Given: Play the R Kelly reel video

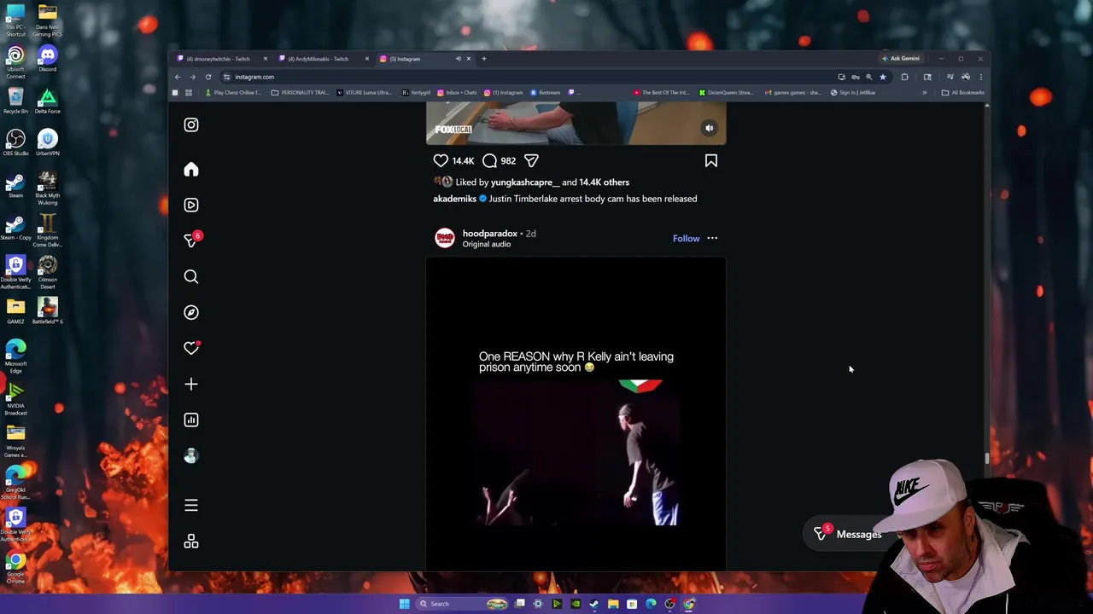Looking at the screenshot, I should [x=576, y=414].
